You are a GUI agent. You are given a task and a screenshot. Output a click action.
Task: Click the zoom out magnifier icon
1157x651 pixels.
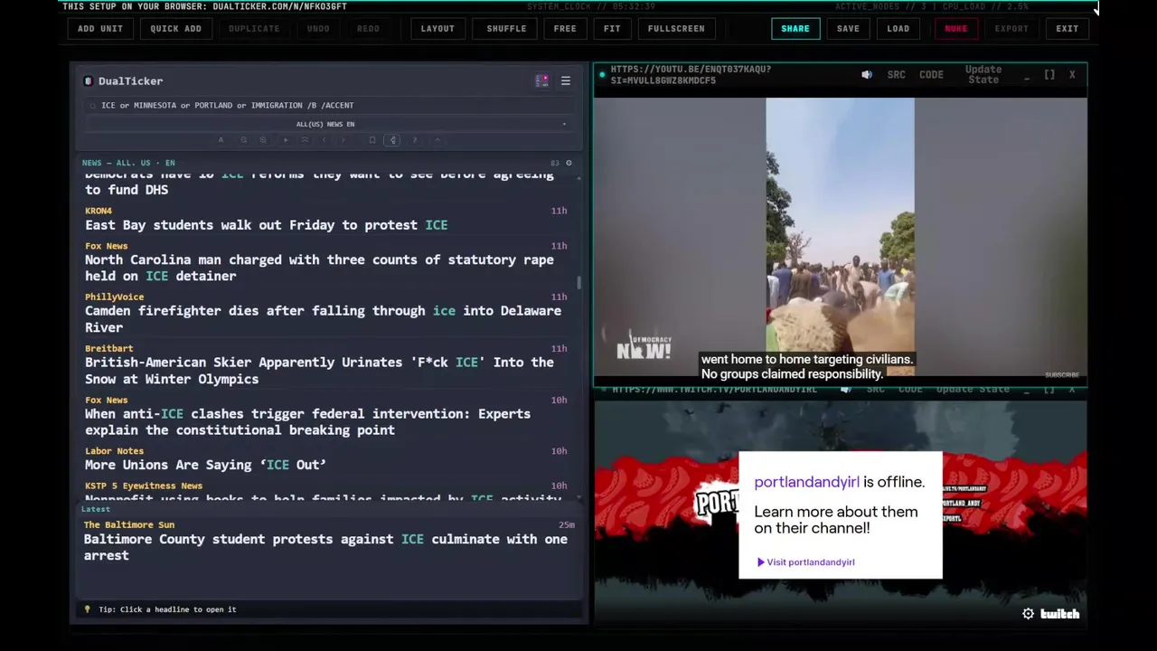pos(243,140)
